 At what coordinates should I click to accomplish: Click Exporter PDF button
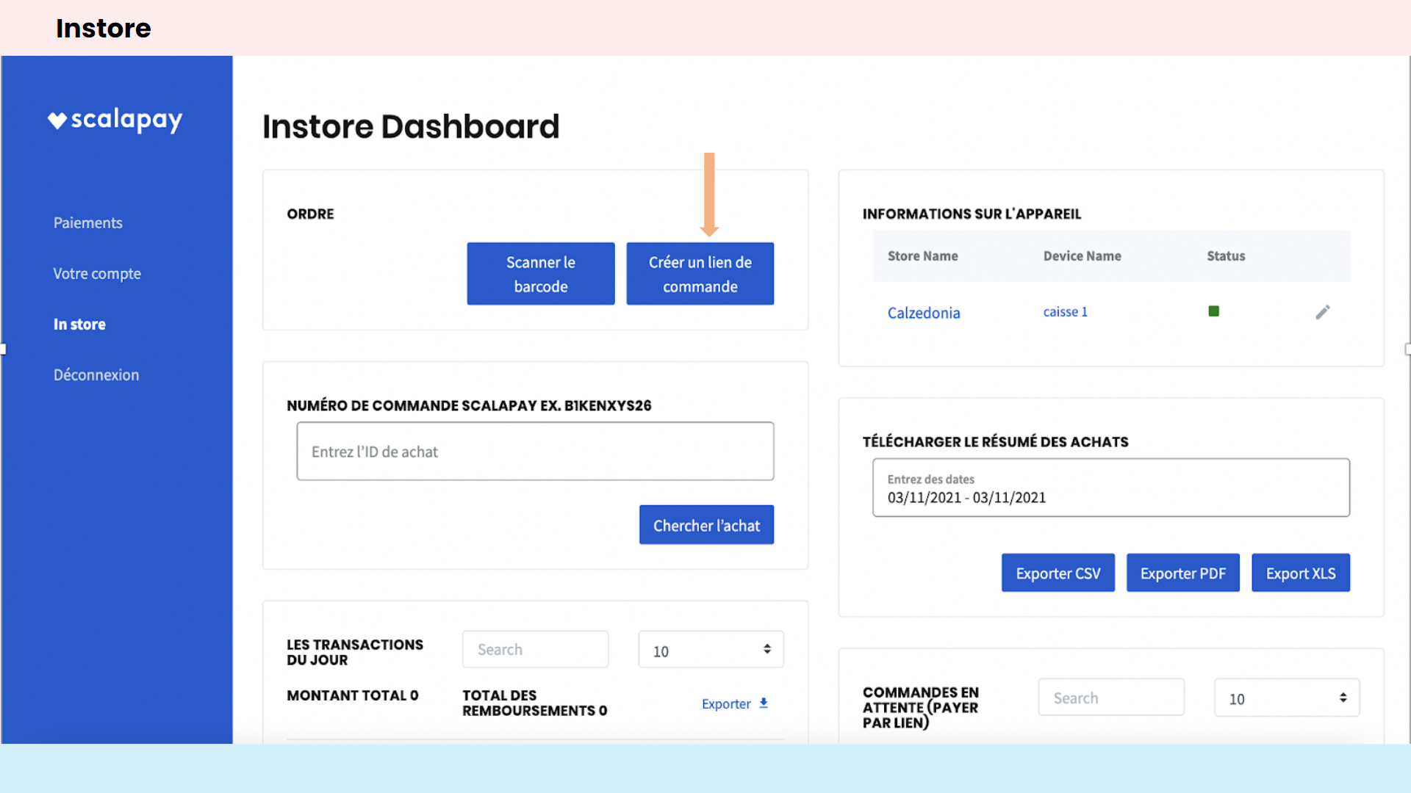[x=1182, y=573]
